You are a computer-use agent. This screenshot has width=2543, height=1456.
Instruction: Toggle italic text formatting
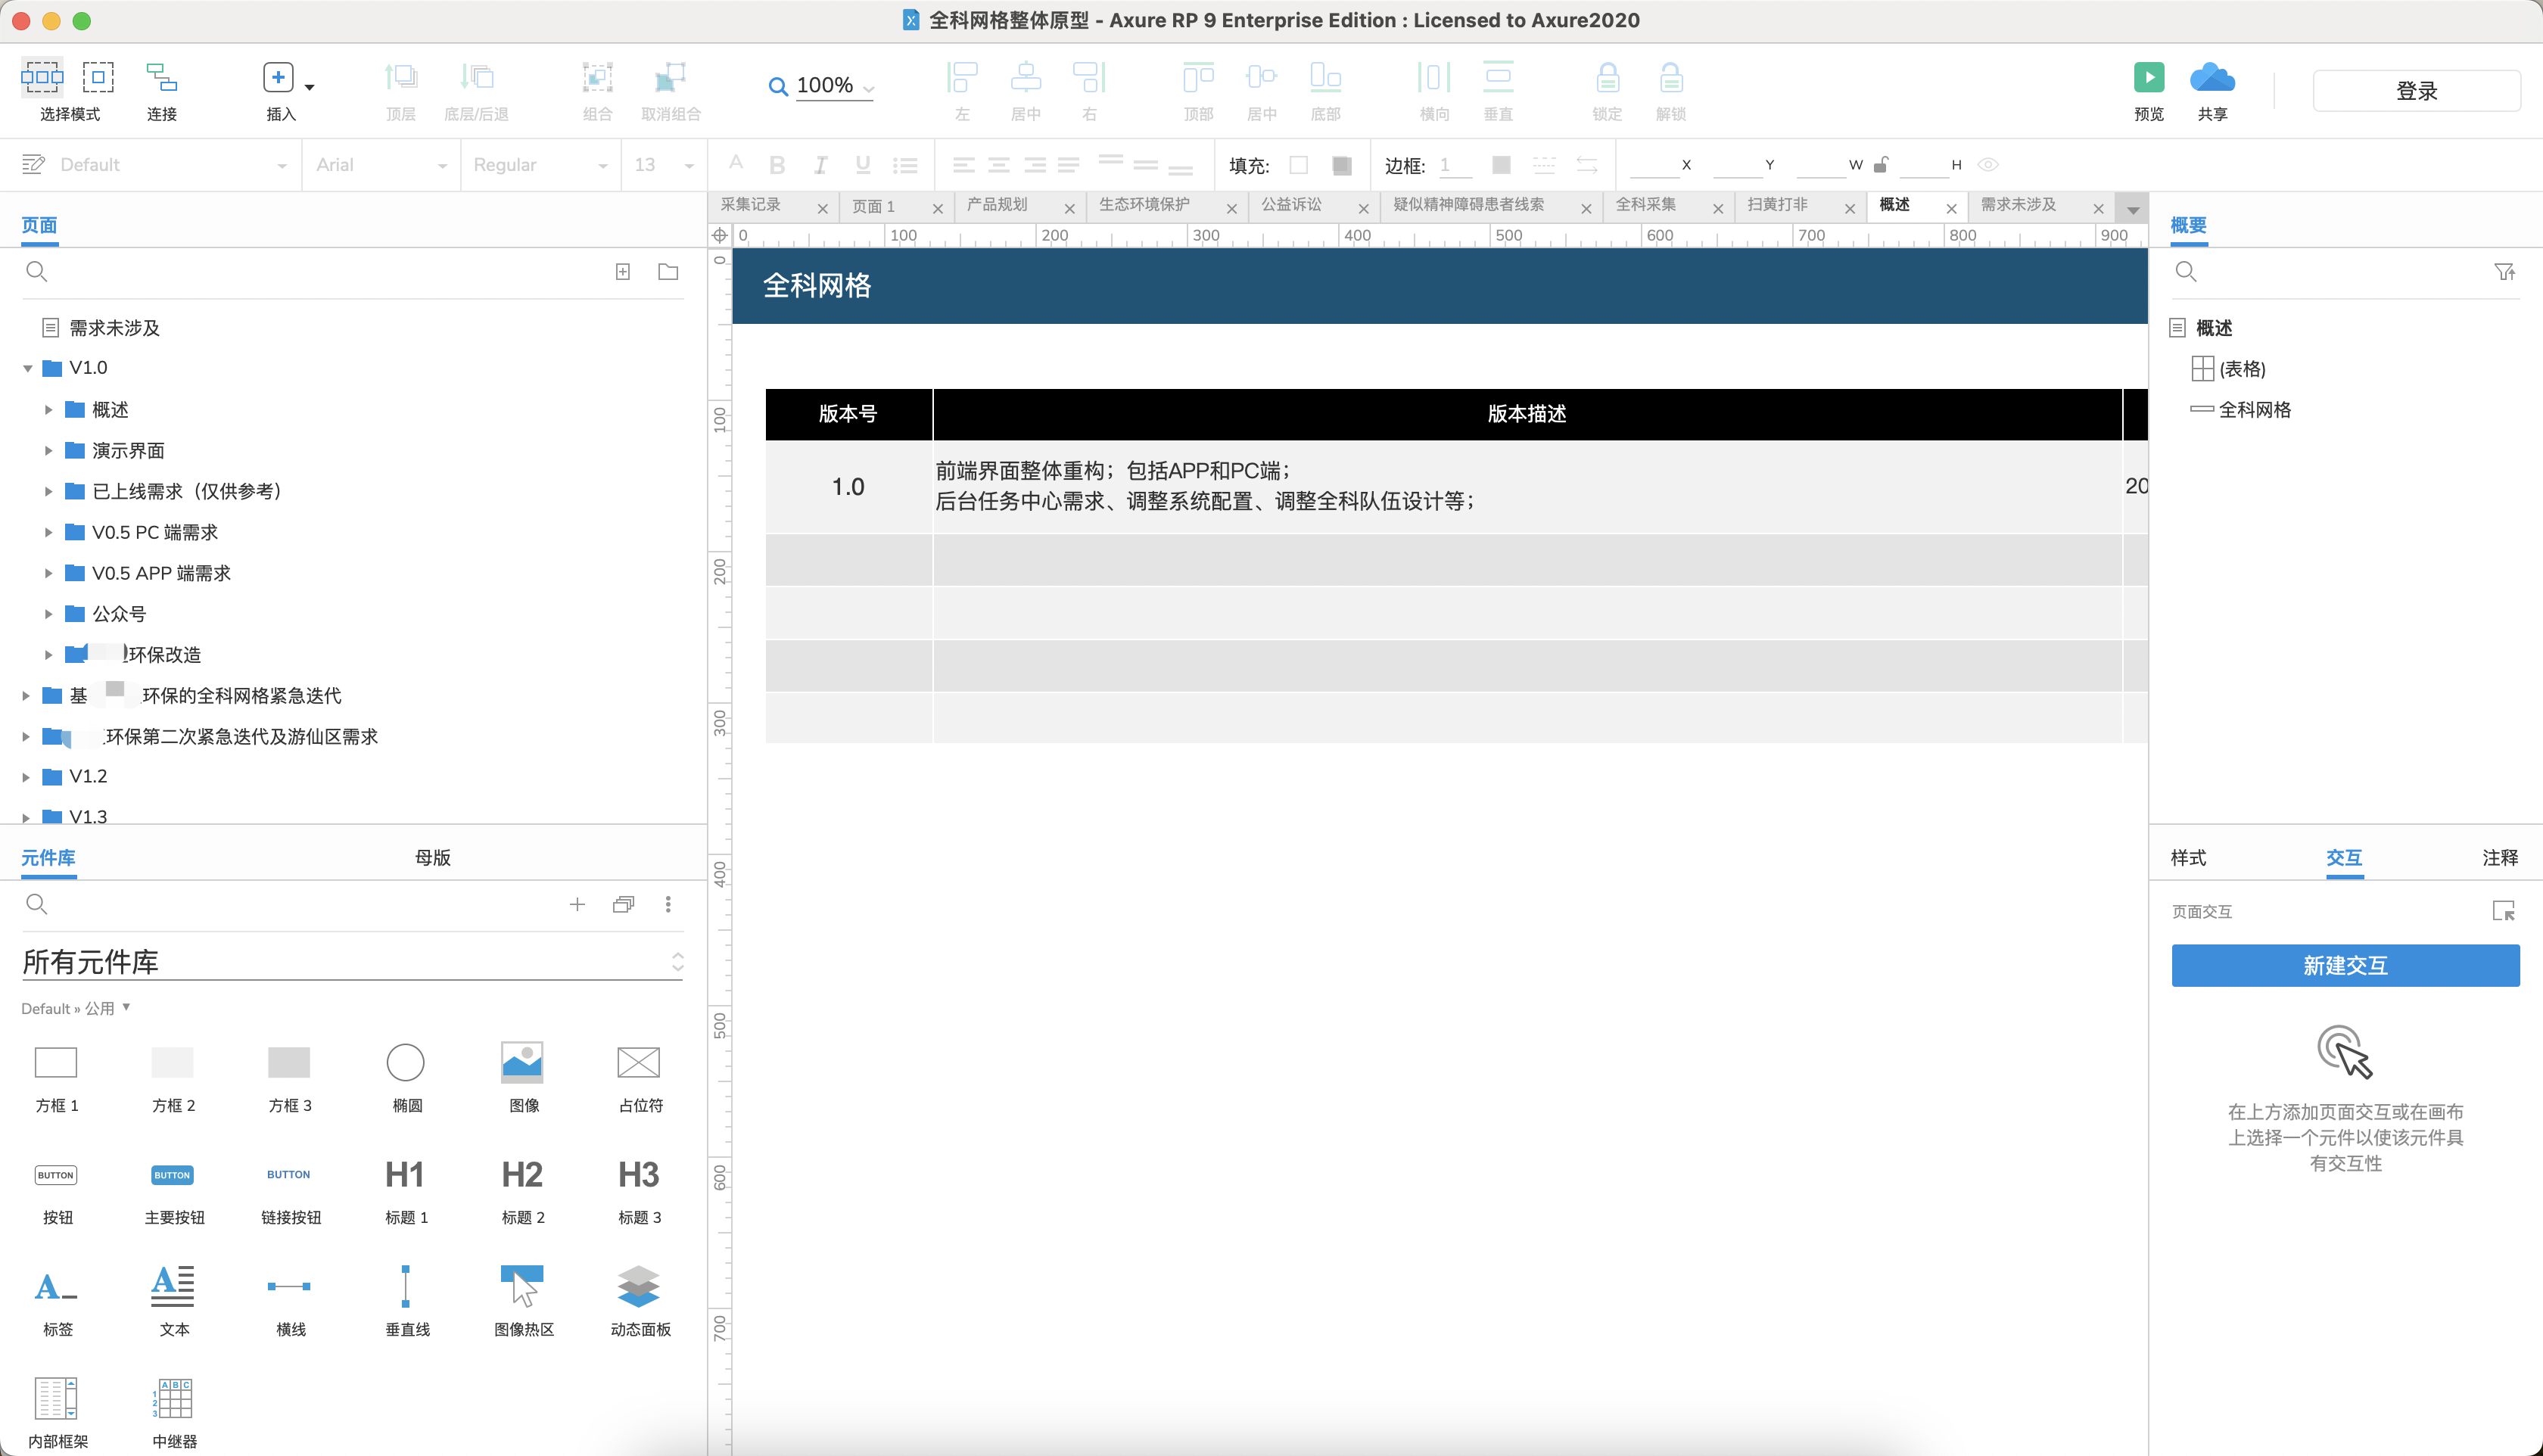820,165
